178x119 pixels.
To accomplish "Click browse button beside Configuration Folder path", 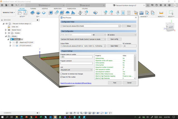I will click(x=119, y=26).
